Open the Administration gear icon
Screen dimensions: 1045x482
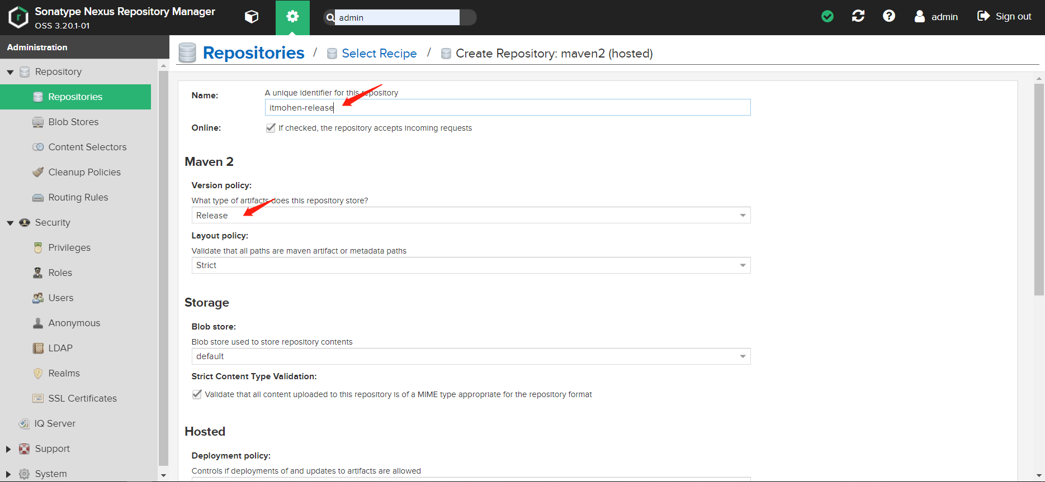(292, 17)
